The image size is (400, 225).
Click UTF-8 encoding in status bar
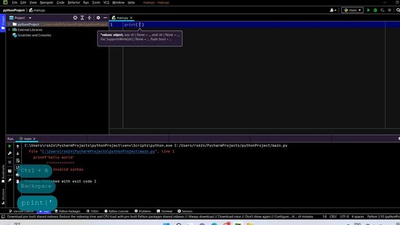(344, 217)
